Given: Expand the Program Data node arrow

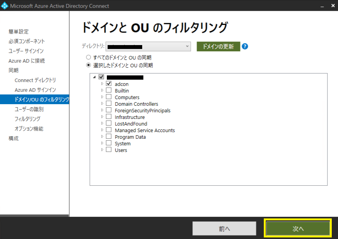Looking at the screenshot, I should 102,136.
